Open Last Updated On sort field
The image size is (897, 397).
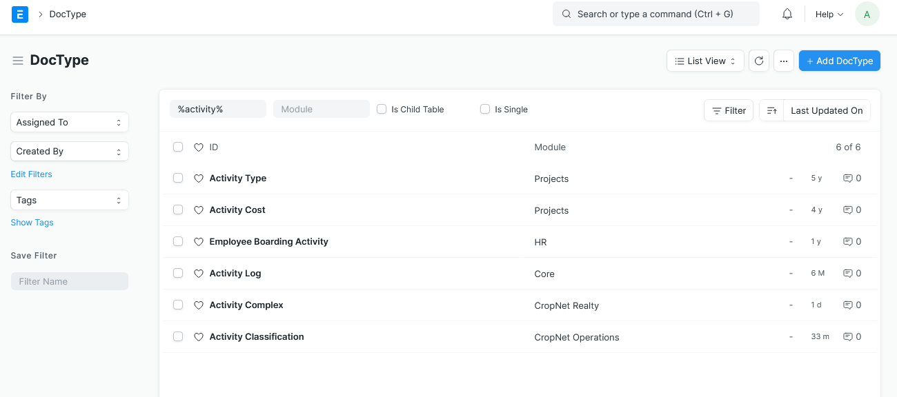tap(827, 110)
